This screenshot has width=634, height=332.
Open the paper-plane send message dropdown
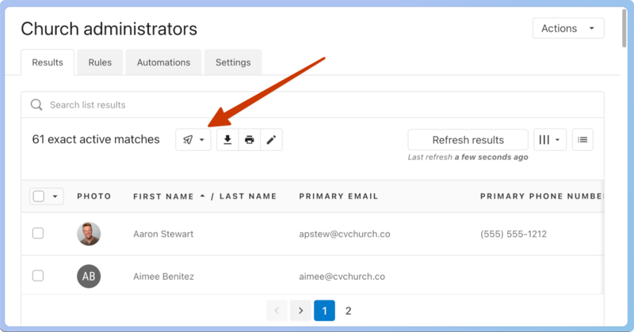(193, 140)
